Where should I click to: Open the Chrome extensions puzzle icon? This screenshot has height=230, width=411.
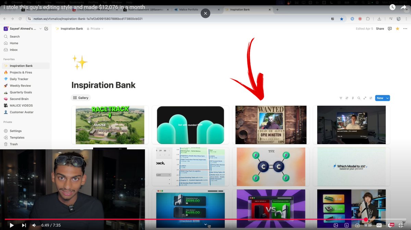368,19
